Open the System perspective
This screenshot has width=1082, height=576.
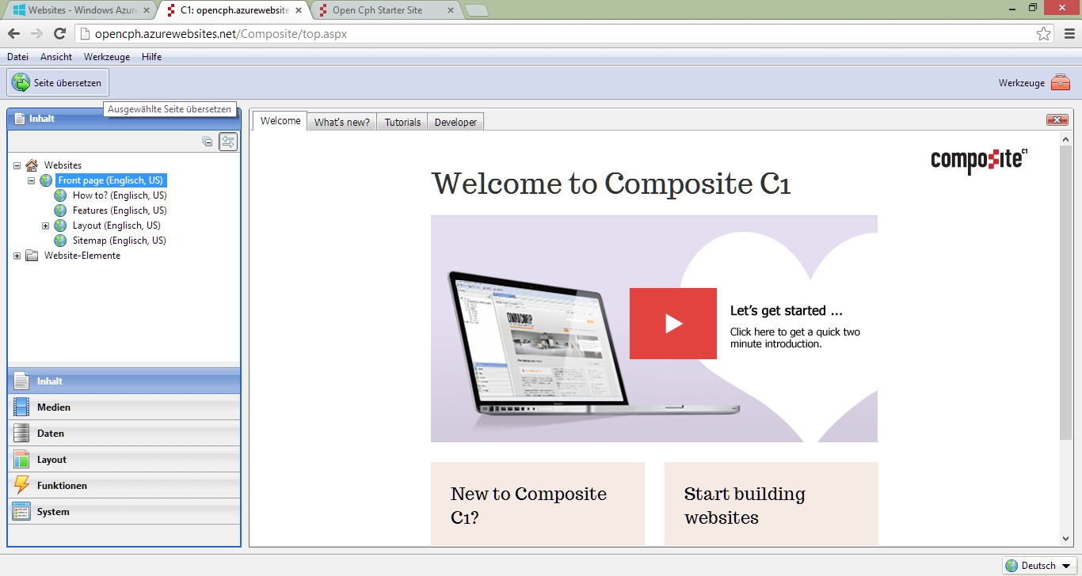pyautogui.click(x=52, y=512)
